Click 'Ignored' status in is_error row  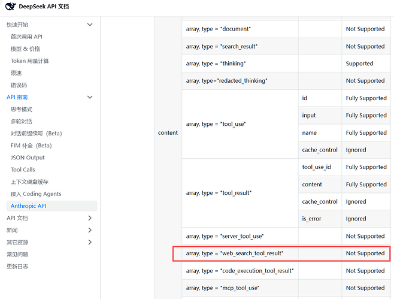tap(356, 219)
